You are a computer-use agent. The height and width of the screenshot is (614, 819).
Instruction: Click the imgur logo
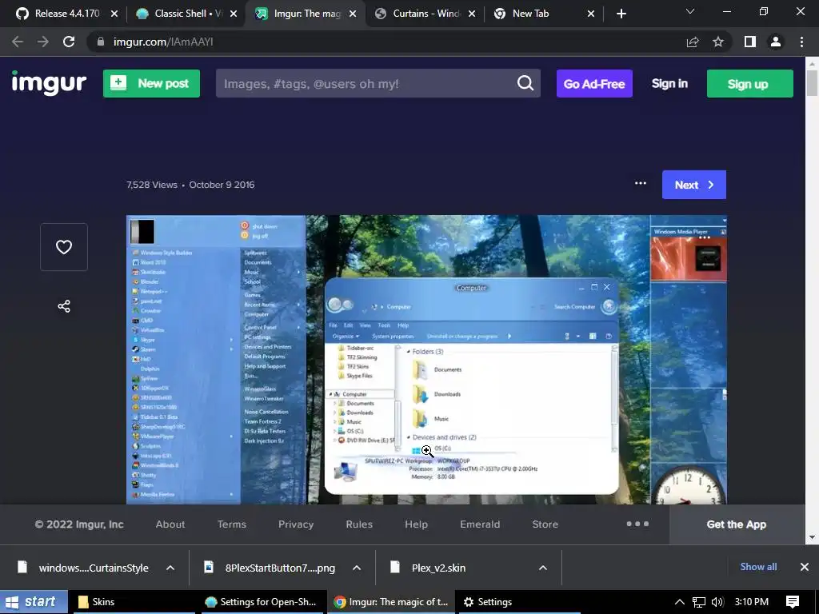(49, 83)
